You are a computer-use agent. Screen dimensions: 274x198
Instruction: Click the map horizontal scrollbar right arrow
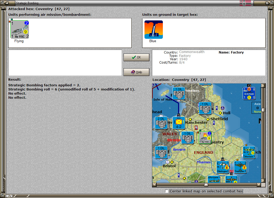(259, 185)
